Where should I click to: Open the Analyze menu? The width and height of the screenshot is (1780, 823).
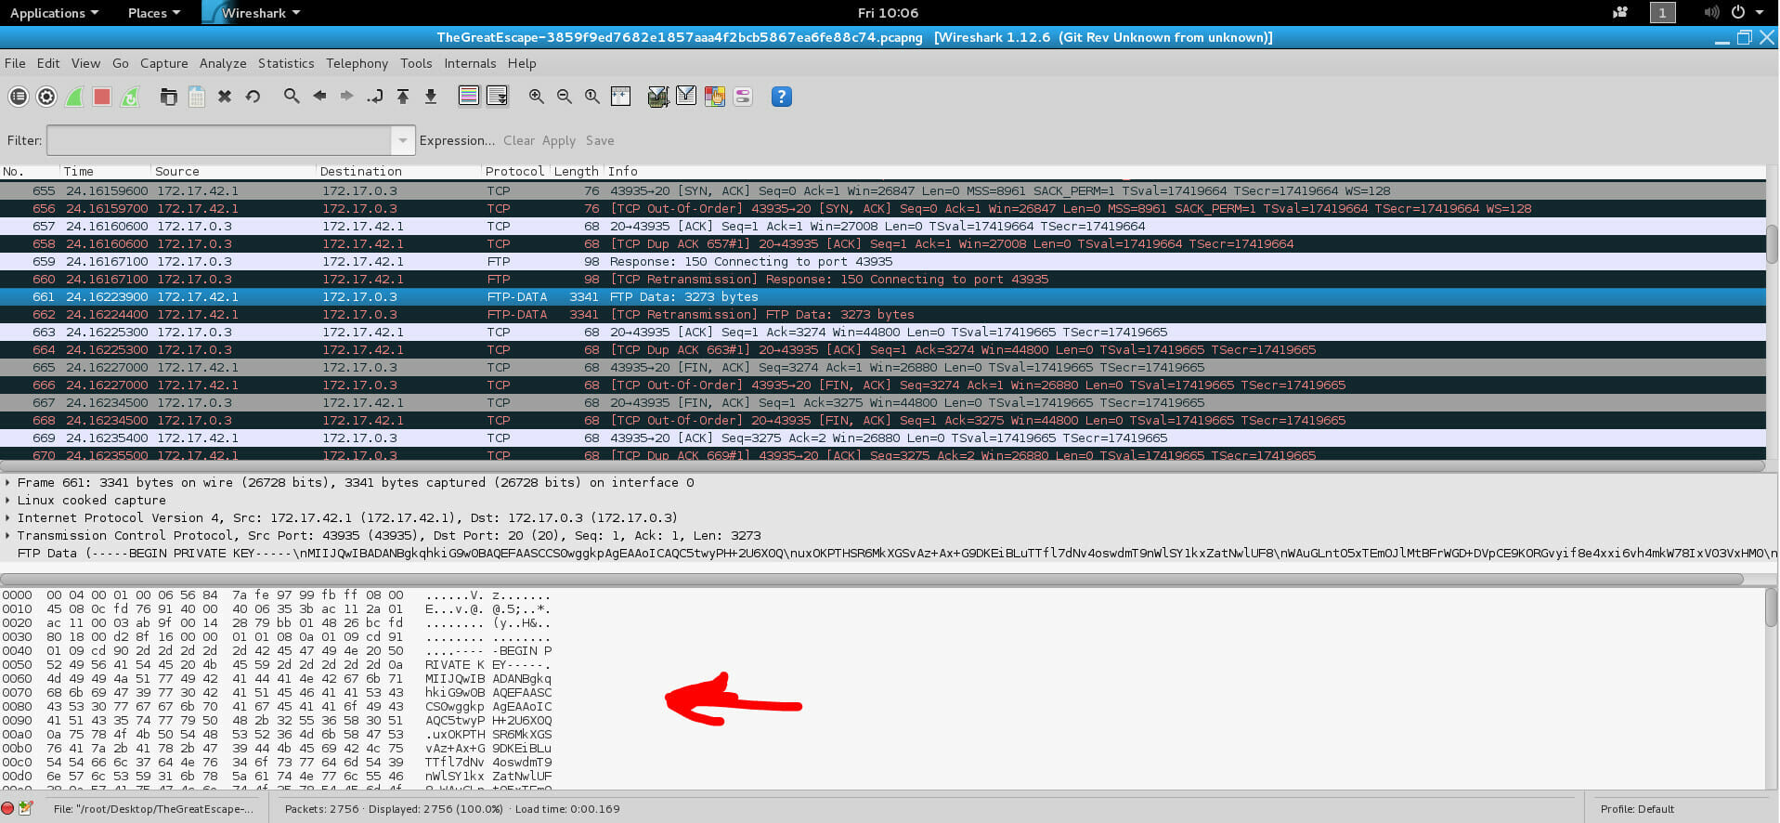(x=223, y=63)
